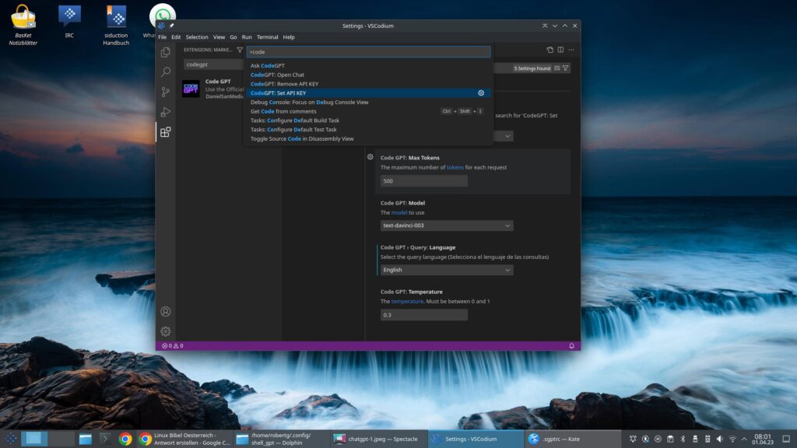797x448 pixels.
Task: Open the Go menu
Action: coord(233,37)
